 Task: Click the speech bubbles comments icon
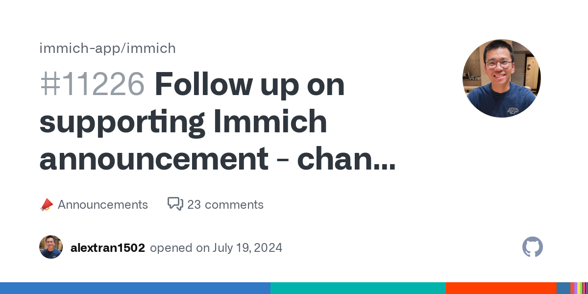click(175, 204)
